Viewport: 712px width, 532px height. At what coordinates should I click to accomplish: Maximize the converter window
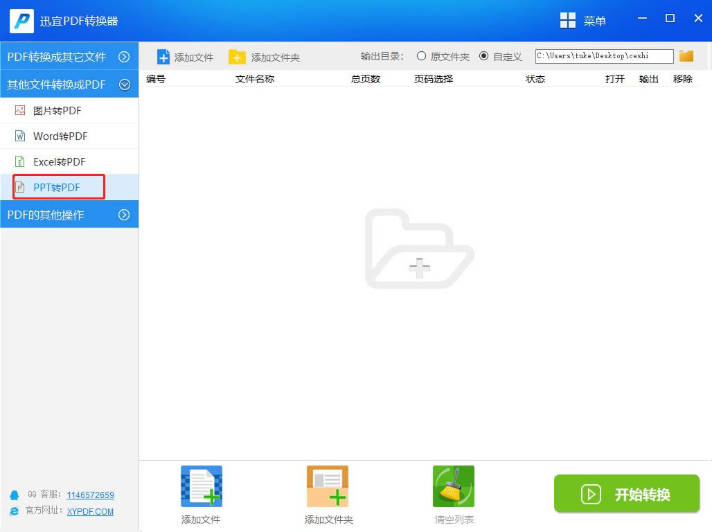point(670,18)
